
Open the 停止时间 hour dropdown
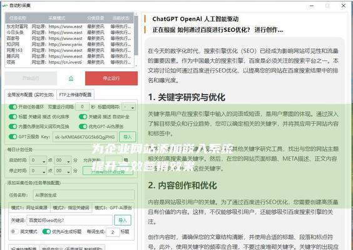[39, 171]
